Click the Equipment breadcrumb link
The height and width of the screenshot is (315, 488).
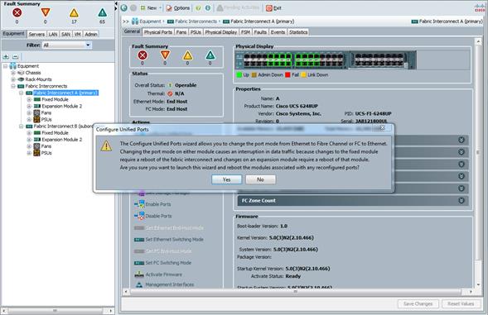150,21
